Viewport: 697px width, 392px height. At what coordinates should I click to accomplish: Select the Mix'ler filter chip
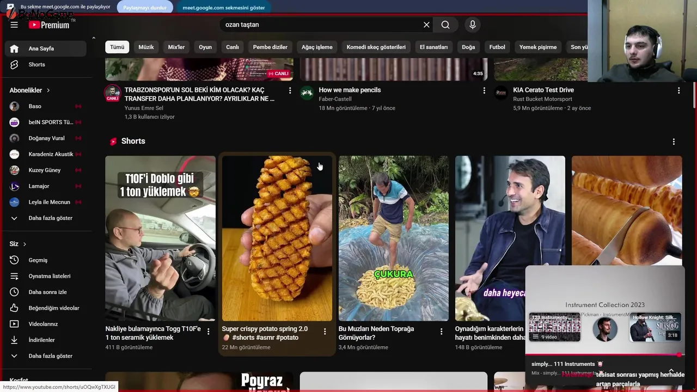[x=176, y=47]
